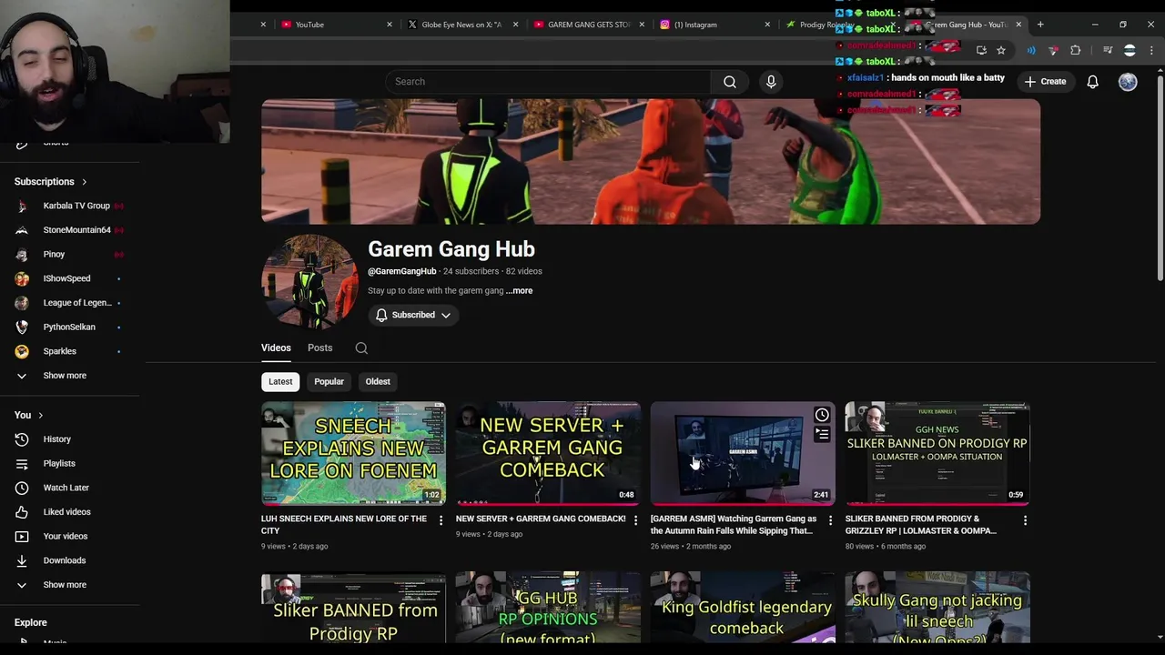Expand the You section chevron
The height and width of the screenshot is (655, 1165).
40,415
